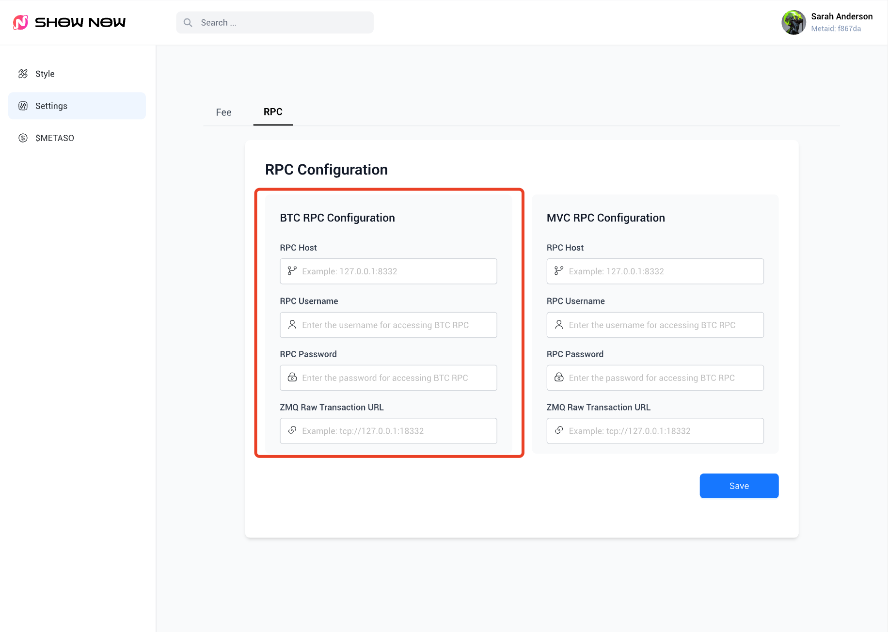888x632 pixels.
Task: Click the branch icon in BTC RPC Host
Action: click(x=292, y=271)
